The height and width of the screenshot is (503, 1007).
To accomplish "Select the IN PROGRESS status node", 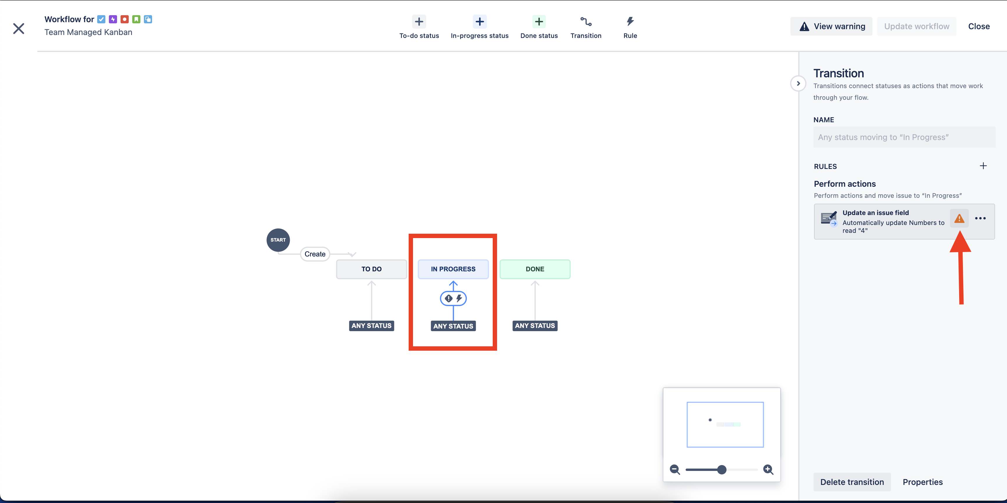I will tap(453, 269).
